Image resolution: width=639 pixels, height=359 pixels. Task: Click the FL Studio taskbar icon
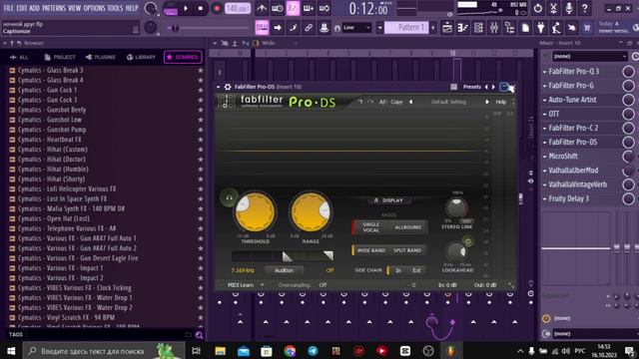click(x=450, y=351)
